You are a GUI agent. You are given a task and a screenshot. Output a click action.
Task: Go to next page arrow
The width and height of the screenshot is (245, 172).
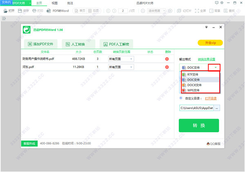point(114,11)
